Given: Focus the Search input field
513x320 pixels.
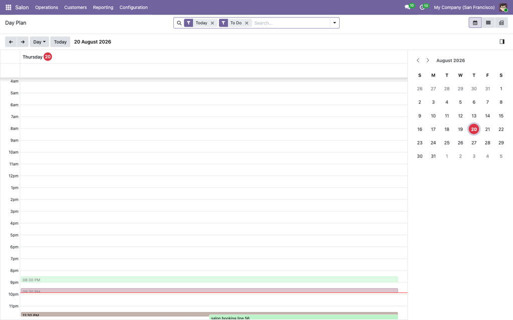Looking at the screenshot, I should tap(291, 23).
